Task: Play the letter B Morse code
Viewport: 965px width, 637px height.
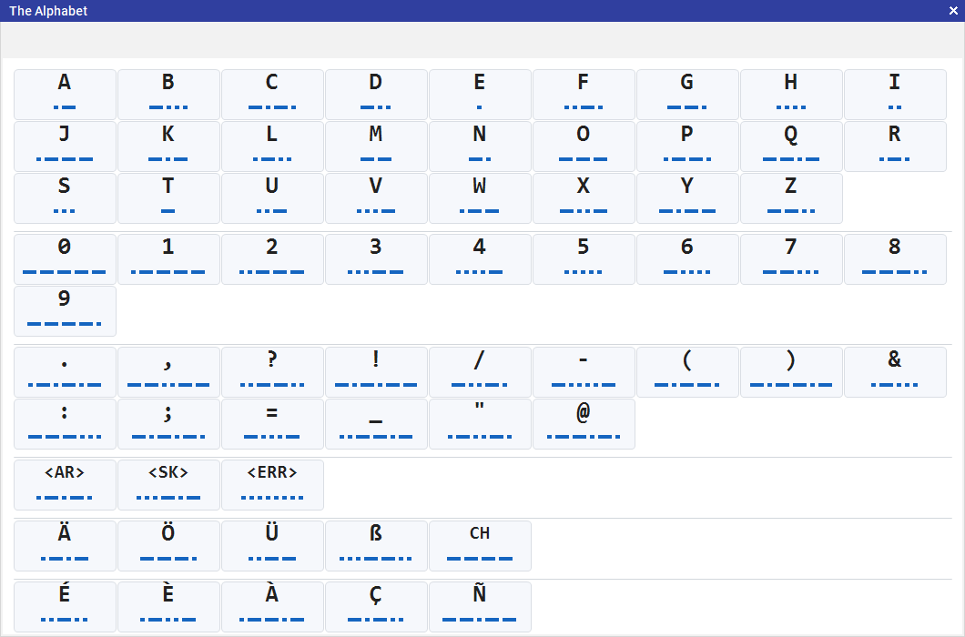Action: click(x=168, y=94)
